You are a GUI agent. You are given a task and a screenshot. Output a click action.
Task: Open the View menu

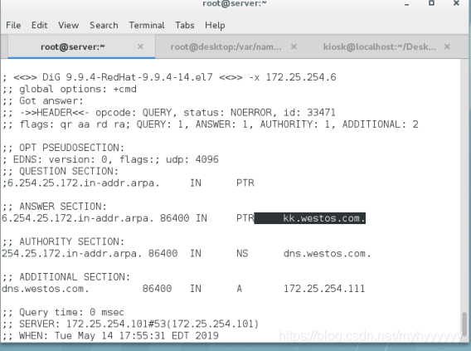click(69, 25)
